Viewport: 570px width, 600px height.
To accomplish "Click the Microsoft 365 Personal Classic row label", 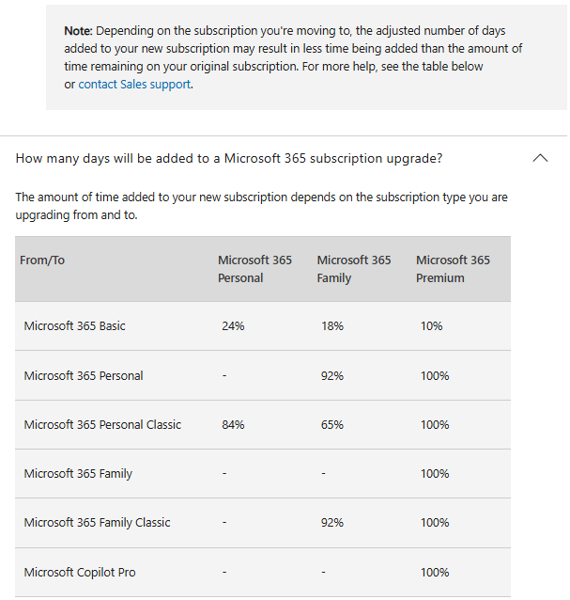I will click(102, 425).
